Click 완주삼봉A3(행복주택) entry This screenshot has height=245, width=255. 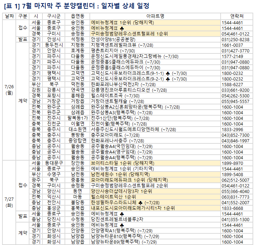(122, 112)
